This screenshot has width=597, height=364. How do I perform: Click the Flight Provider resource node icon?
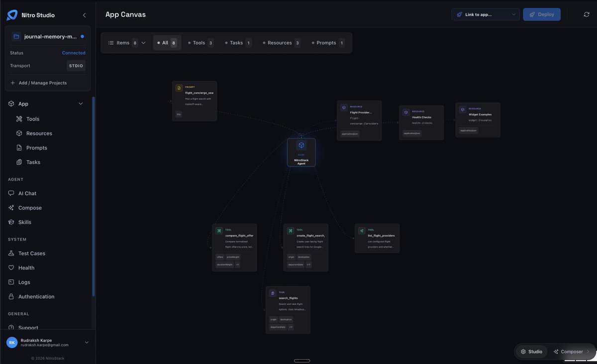click(x=344, y=108)
